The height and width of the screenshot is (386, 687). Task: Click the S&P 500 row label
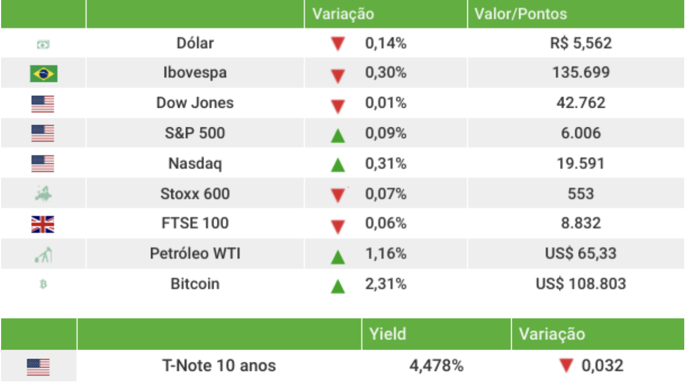point(195,133)
